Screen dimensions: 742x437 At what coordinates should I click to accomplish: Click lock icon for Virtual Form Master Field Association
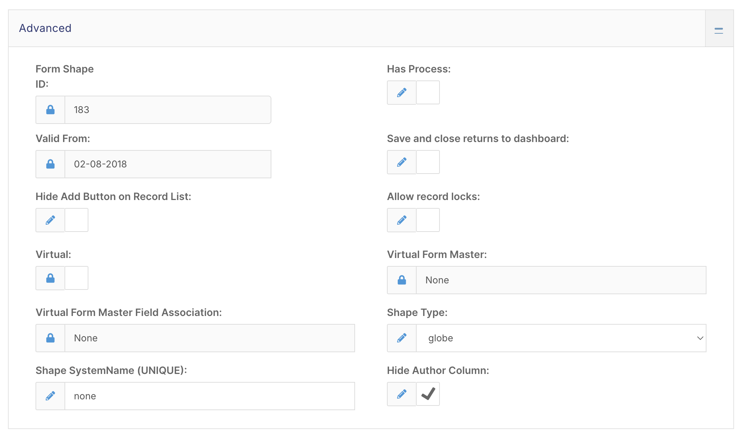[50, 338]
